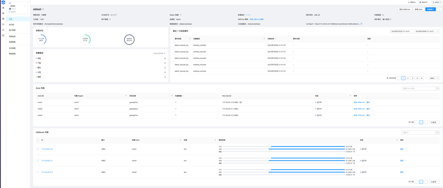The height and width of the screenshot is (188, 443).
Task: Open the obtest cluster selector dropdown
Action: 18,7
